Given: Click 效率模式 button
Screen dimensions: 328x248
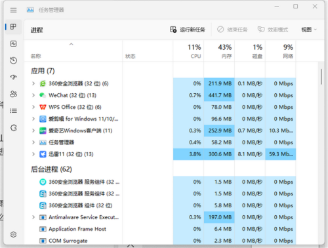Looking at the screenshot, I should point(273,30).
